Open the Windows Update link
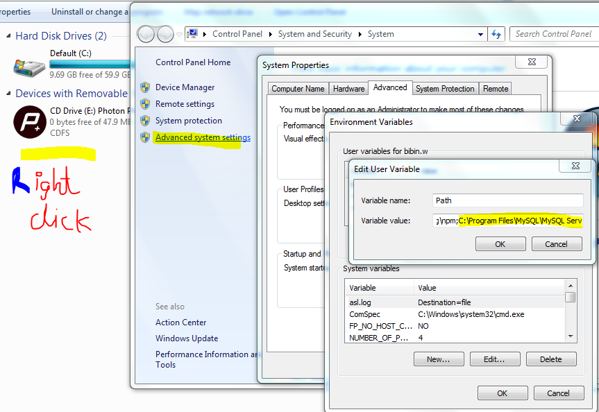This screenshot has height=412, width=599. (187, 338)
